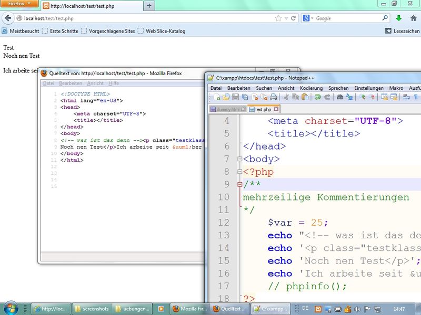Open the Sprachen menu in Notepad++
421x315 pixels.
(x=338, y=88)
